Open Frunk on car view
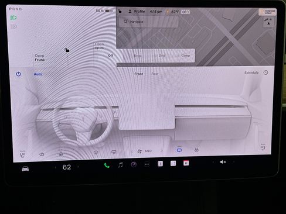Screen dimensions: 286x214 pyautogui.click(x=40, y=58)
